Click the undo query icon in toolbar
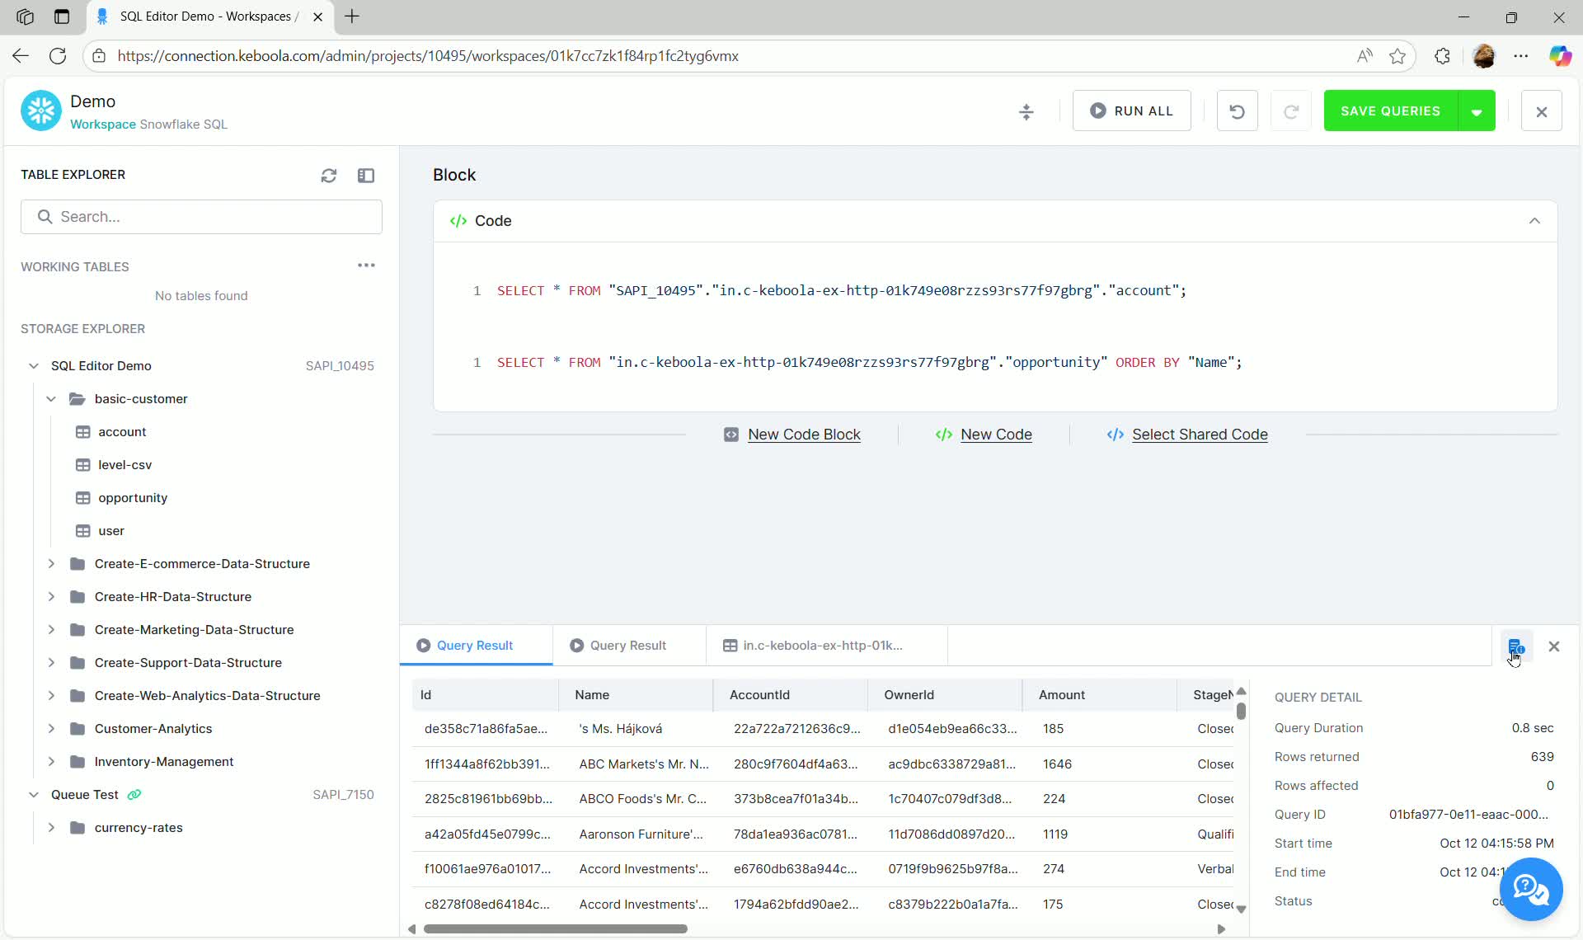The height and width of the screenshot is (940, 1583). [1237, 110]
